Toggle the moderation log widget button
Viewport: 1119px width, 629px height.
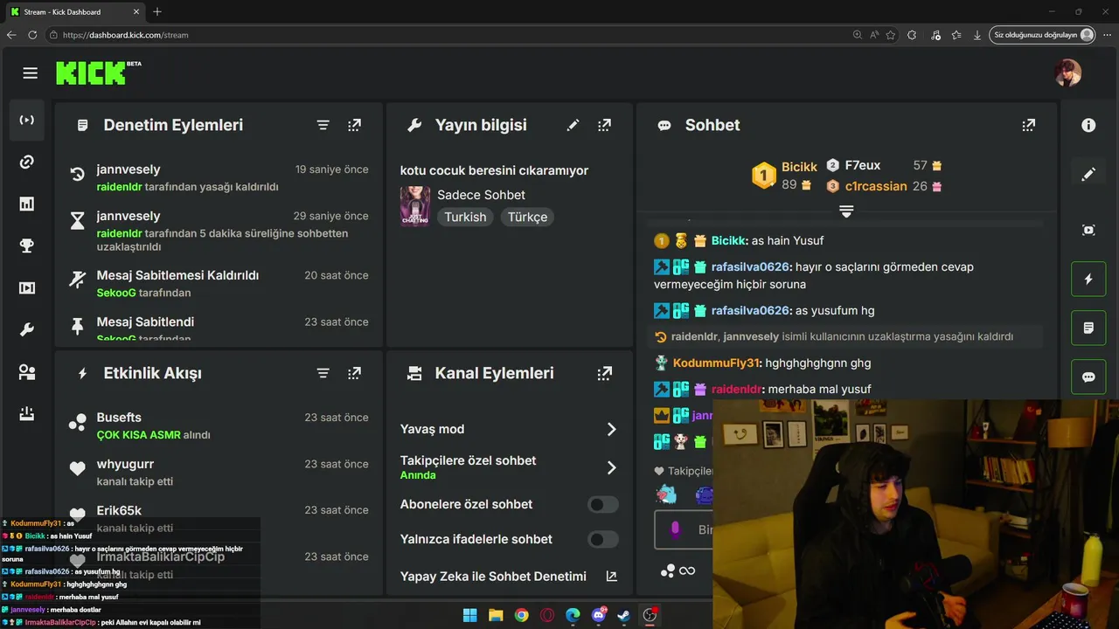tap(1088, 328)
